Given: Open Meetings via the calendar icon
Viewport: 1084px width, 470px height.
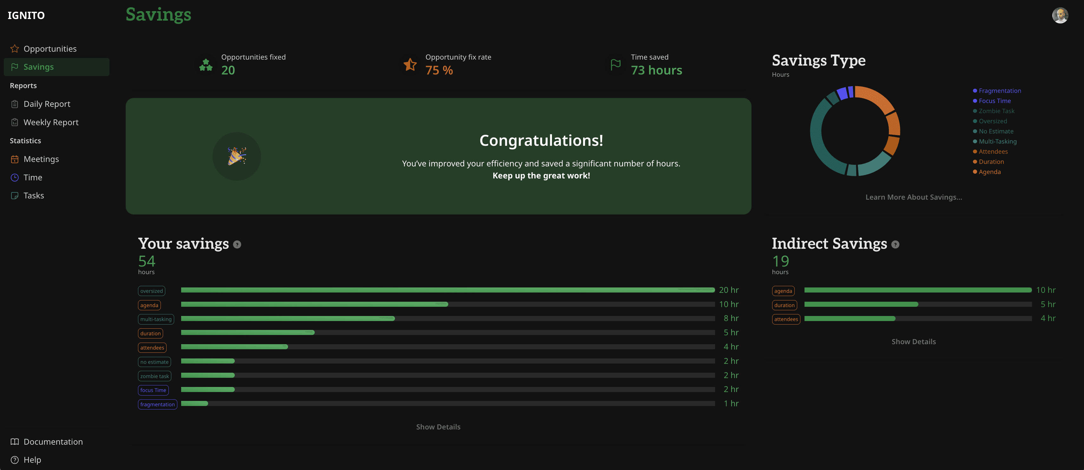Looking at the screenshot, I should [15, 159].
